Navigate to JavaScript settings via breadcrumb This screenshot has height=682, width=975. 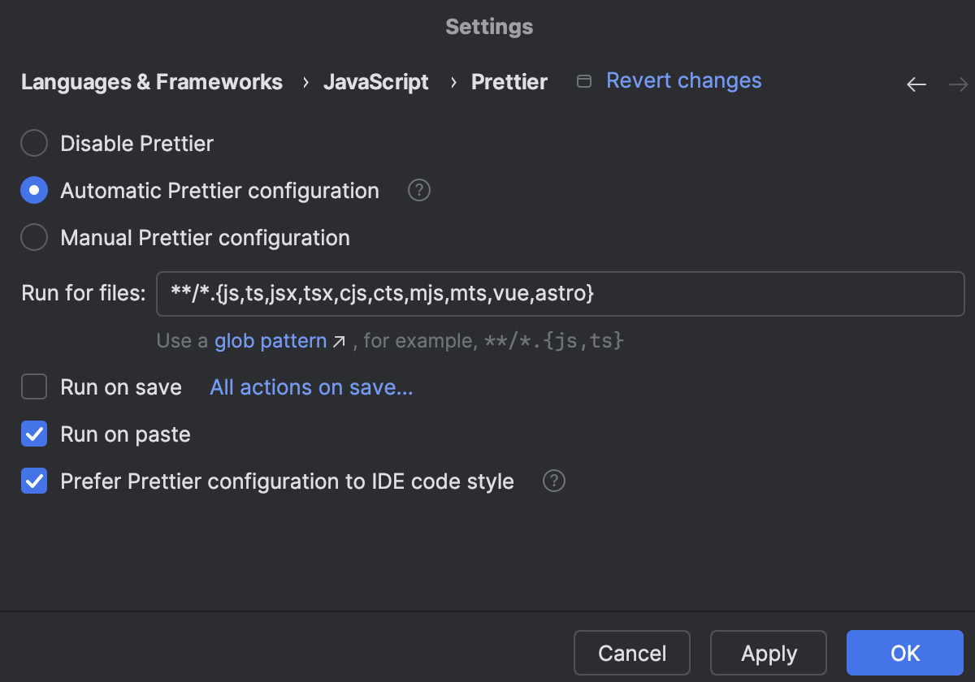click(x=376, y=82)
